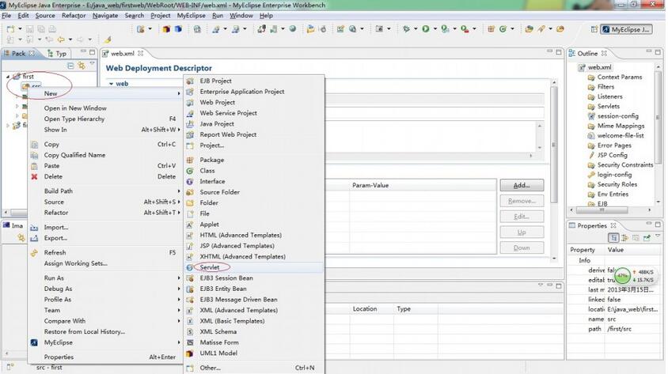Click the Up button

tap(522, 232)
